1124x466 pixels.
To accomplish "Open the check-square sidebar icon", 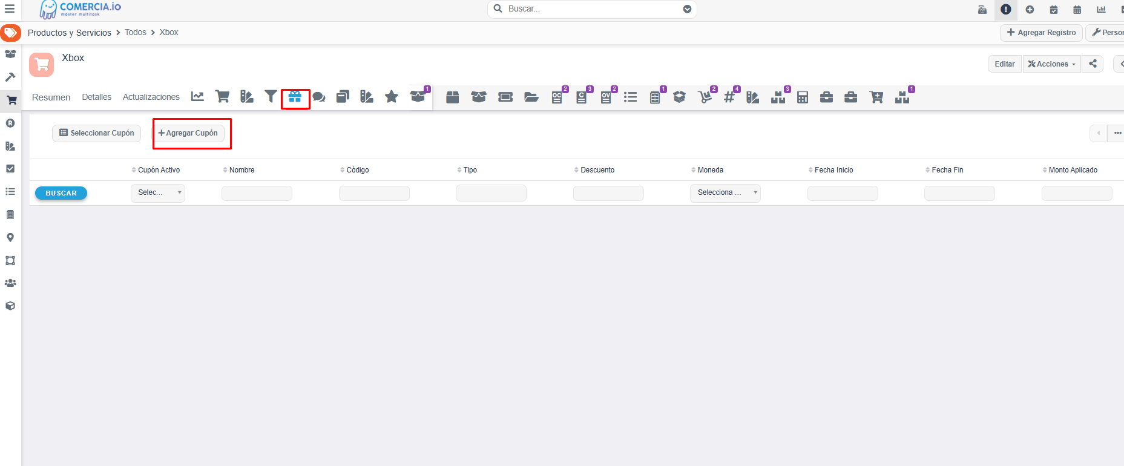I will tap(10, 169).
